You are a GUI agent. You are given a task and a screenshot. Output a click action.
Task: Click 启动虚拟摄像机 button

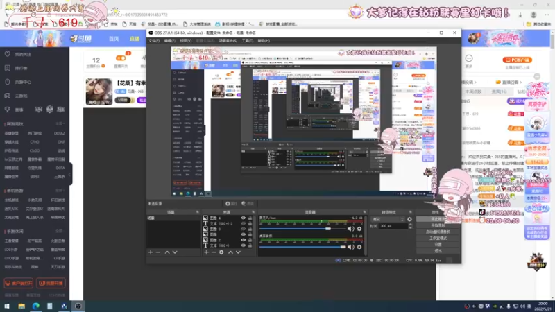tap(438, 232)
